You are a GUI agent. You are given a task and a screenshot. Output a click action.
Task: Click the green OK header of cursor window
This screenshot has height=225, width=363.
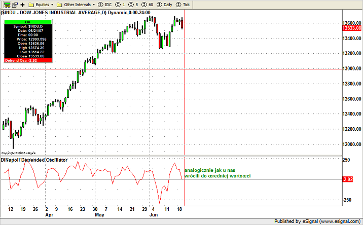click(x=28, y=22)
